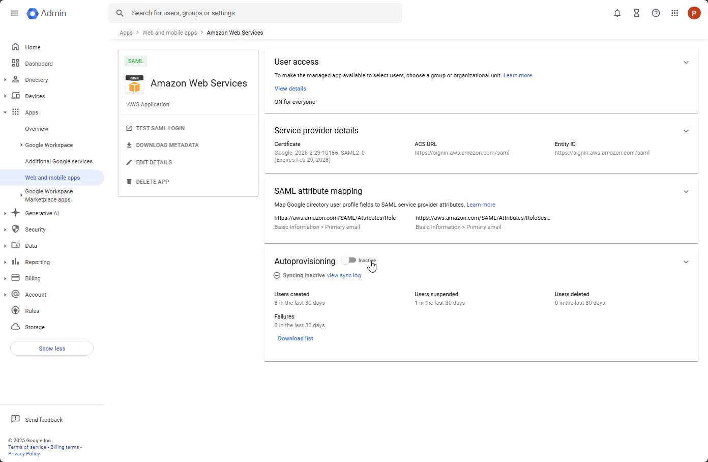This screenshot has height=462, width=708.
Task: Expand the Security tree arrow
Action: (x=5, y=229)
